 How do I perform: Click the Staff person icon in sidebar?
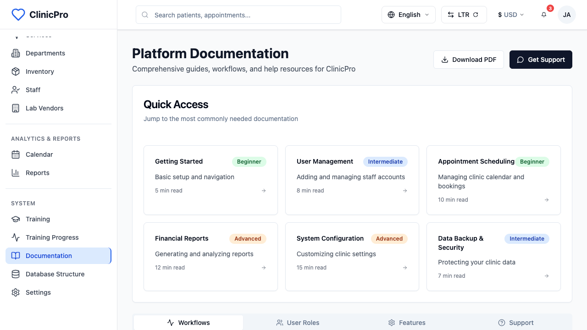point(16,90)
